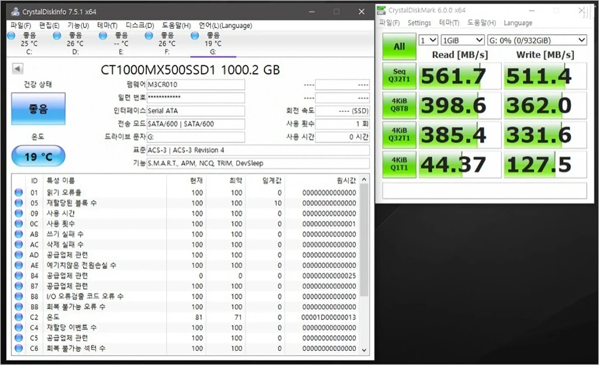Click 4KiB Q1T1 read result 44.37
The image size is (599, 365).
pyautogui.click(x=460, y=164)
